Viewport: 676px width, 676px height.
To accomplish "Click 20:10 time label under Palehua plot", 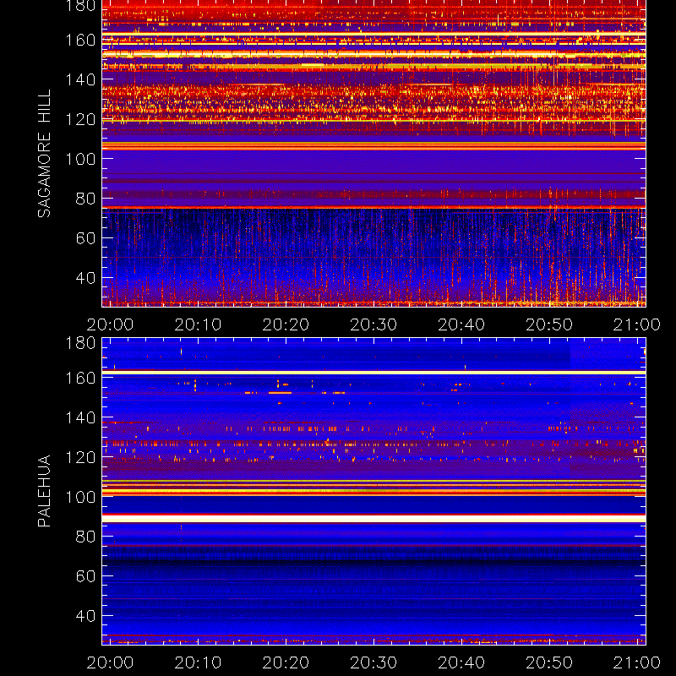I will (x=198, y=662).
